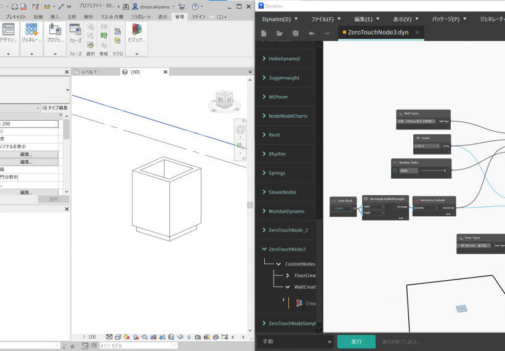Click the Open folder icon in Dynamo
The height and width of the screenshot is (351, 505).
pos(280,33)
